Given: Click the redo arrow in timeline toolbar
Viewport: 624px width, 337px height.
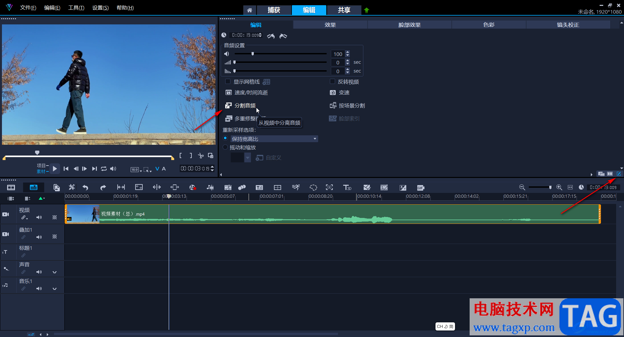Looking at the screenshot, I should click(x=103, y=187).
